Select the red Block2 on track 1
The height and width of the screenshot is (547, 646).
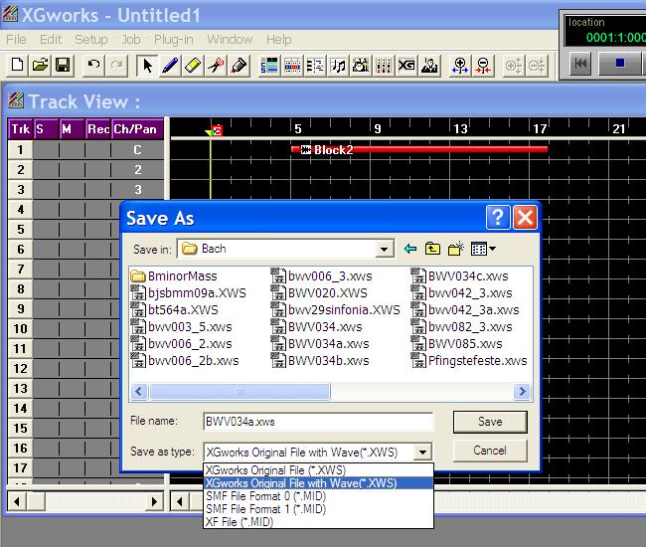[x=419, y=149]
